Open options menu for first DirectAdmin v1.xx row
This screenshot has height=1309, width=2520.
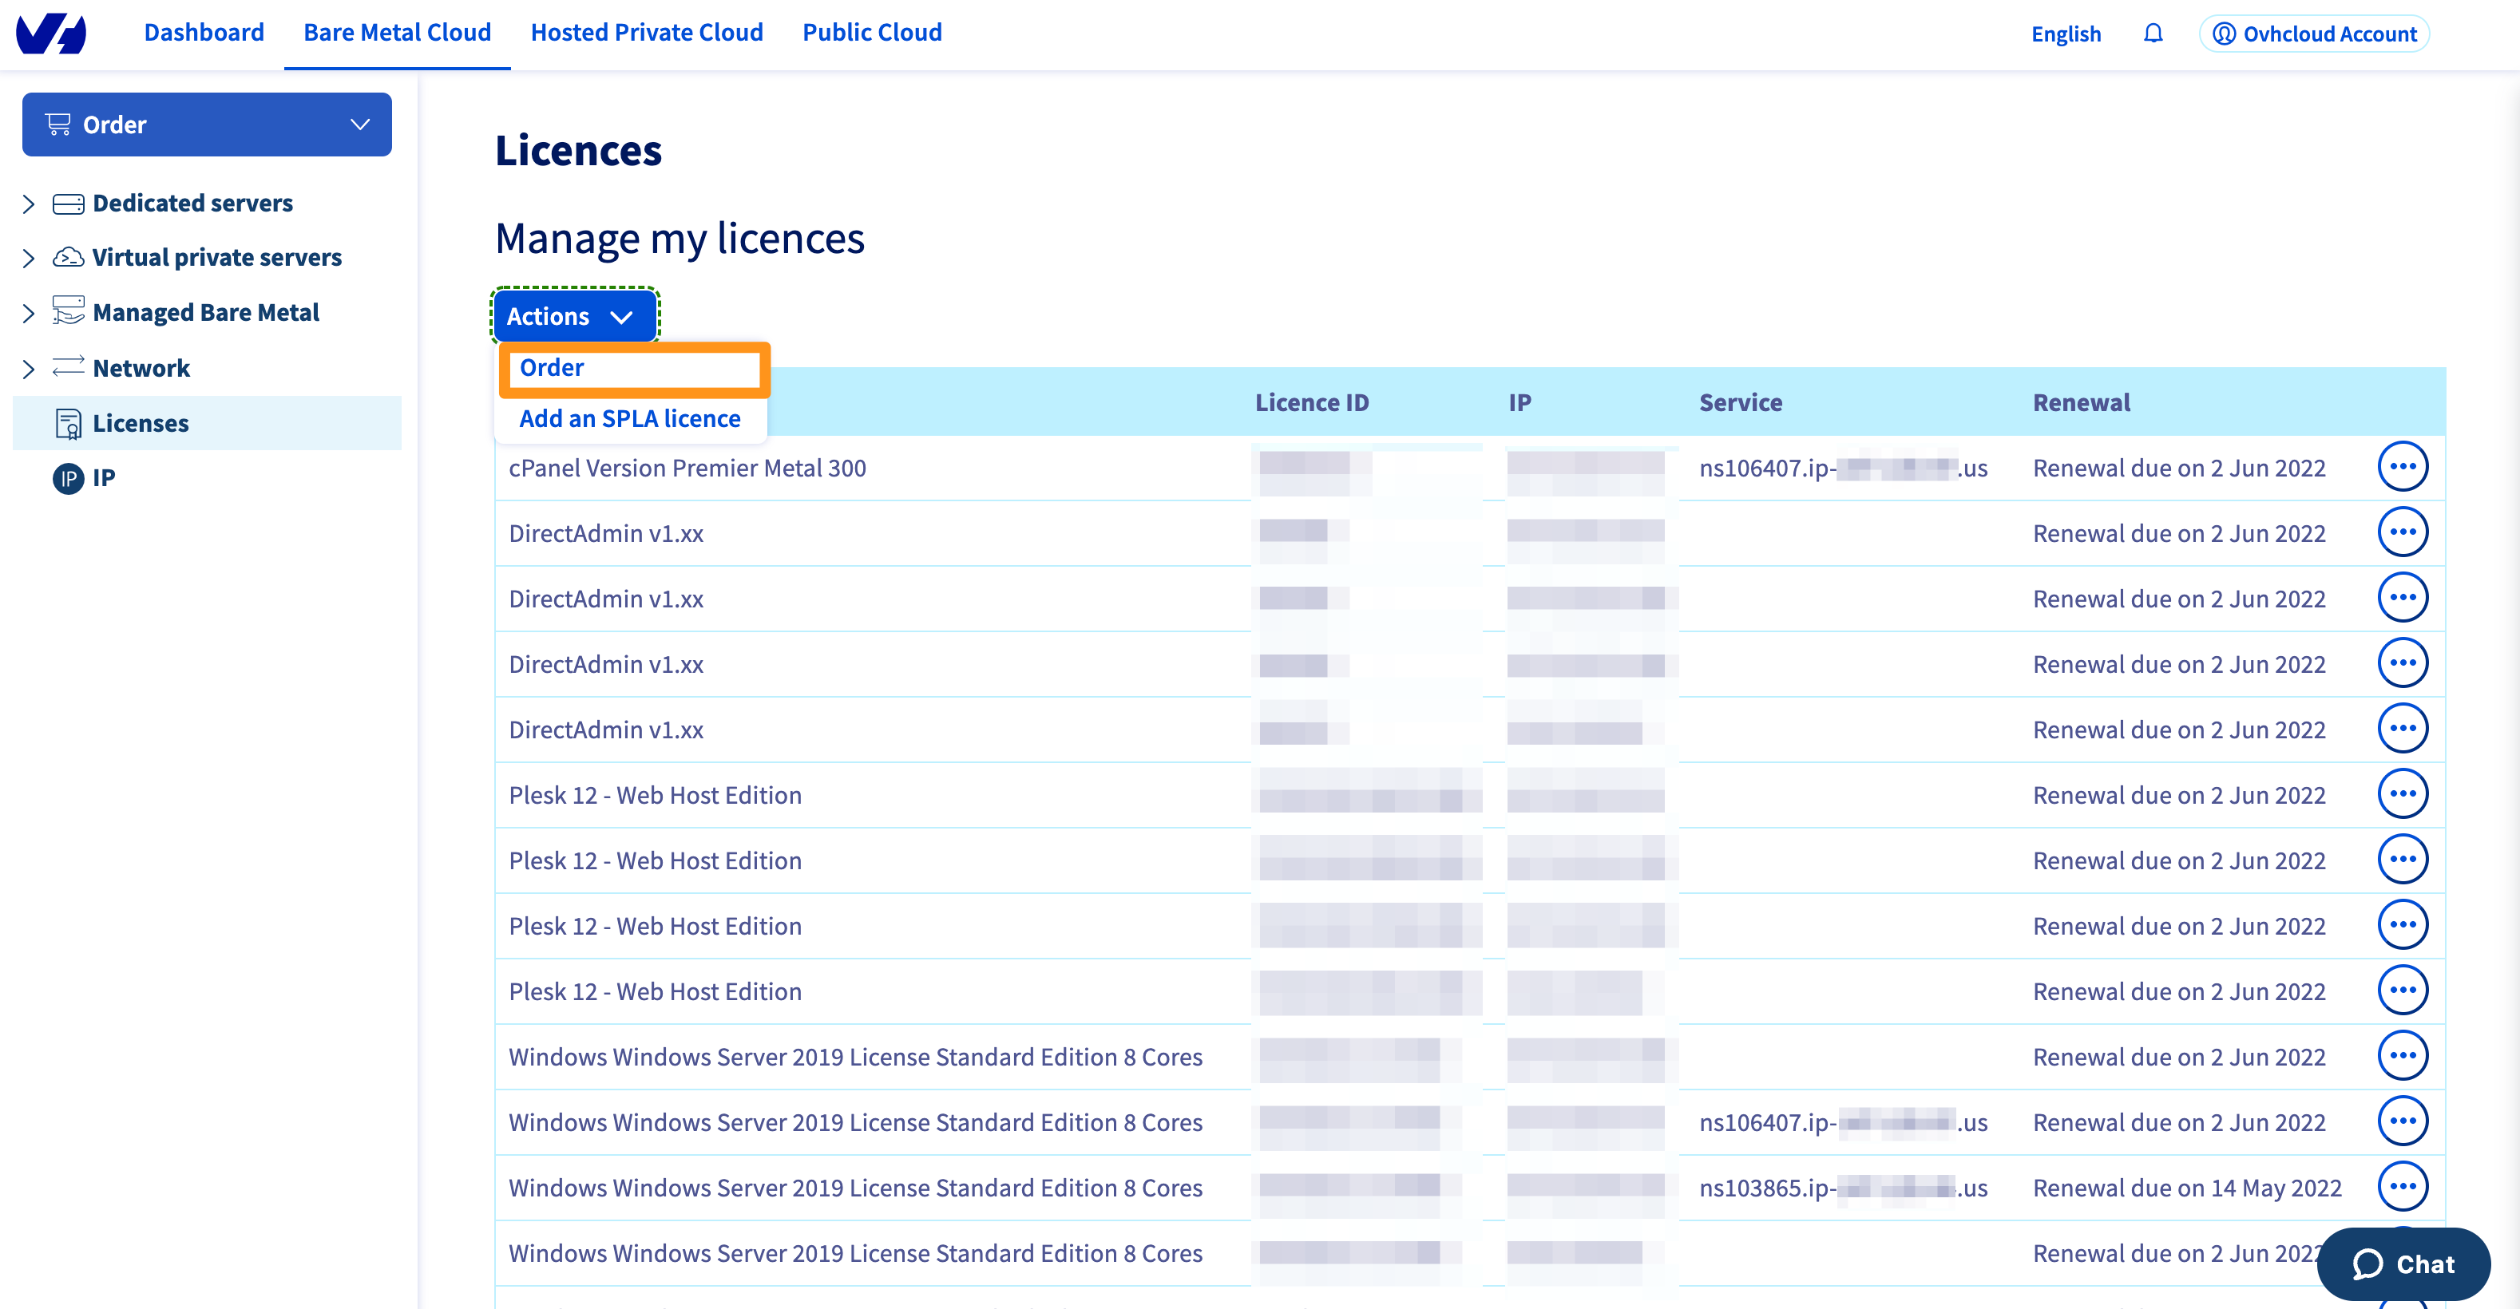tap(2402, 533)
